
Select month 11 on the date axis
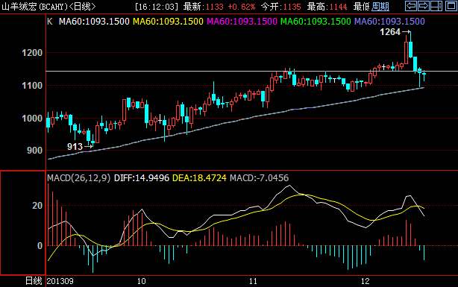click(253, 281)
